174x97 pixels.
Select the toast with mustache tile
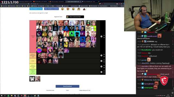pos(88,28)
